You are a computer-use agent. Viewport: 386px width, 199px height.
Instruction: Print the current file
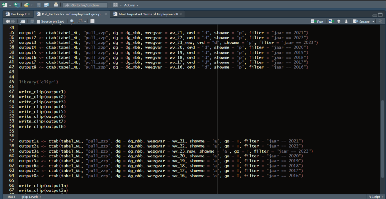[56, 5]
